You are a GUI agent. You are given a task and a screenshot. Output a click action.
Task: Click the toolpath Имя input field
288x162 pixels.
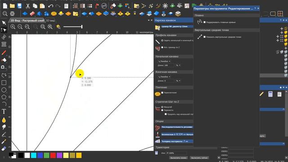176,153
